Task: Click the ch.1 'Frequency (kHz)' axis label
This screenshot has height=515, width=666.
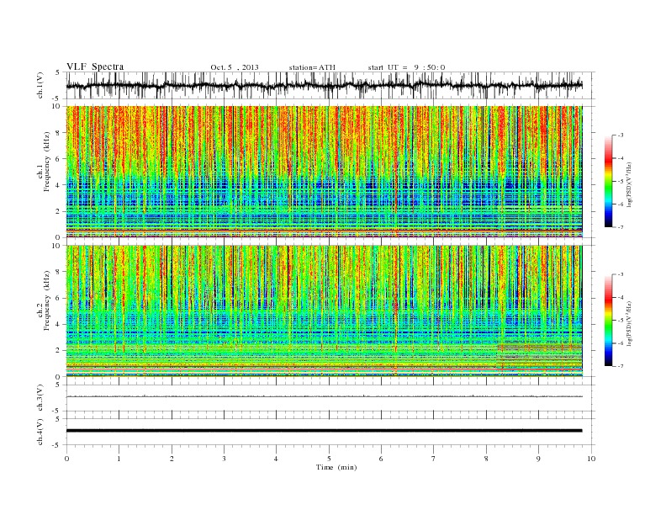Action: coord(47,162)
